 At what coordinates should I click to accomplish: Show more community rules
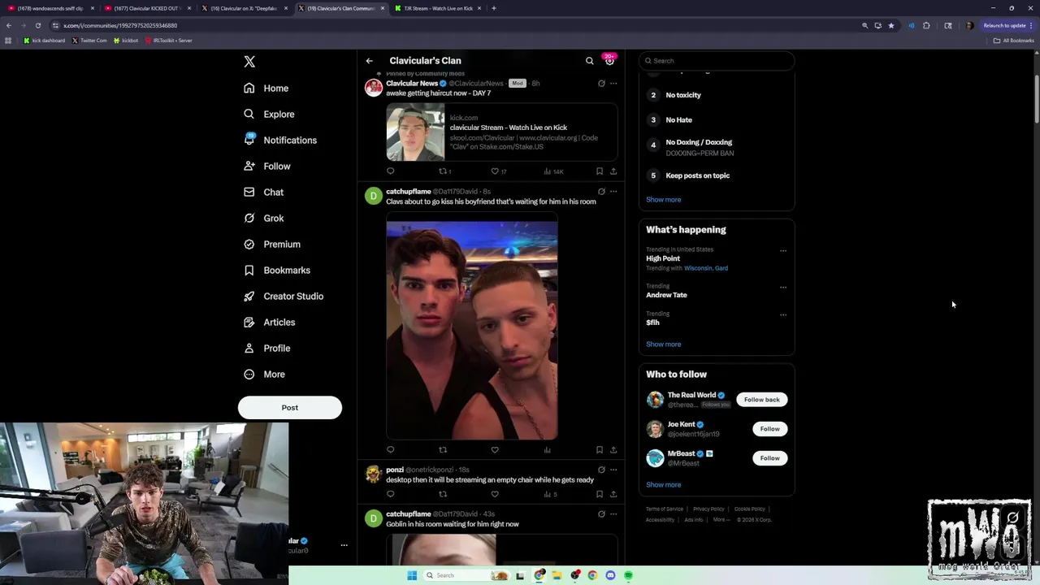point(664,199)
